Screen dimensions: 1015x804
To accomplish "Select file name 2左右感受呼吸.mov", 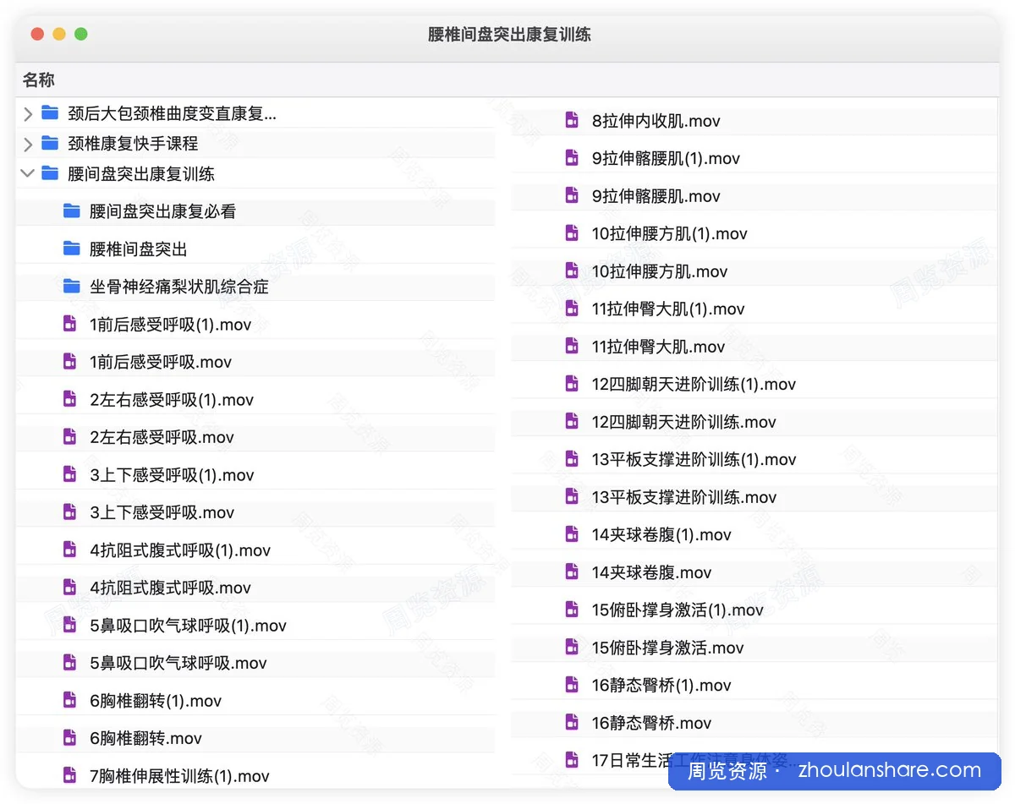I will tap(162, 437).
